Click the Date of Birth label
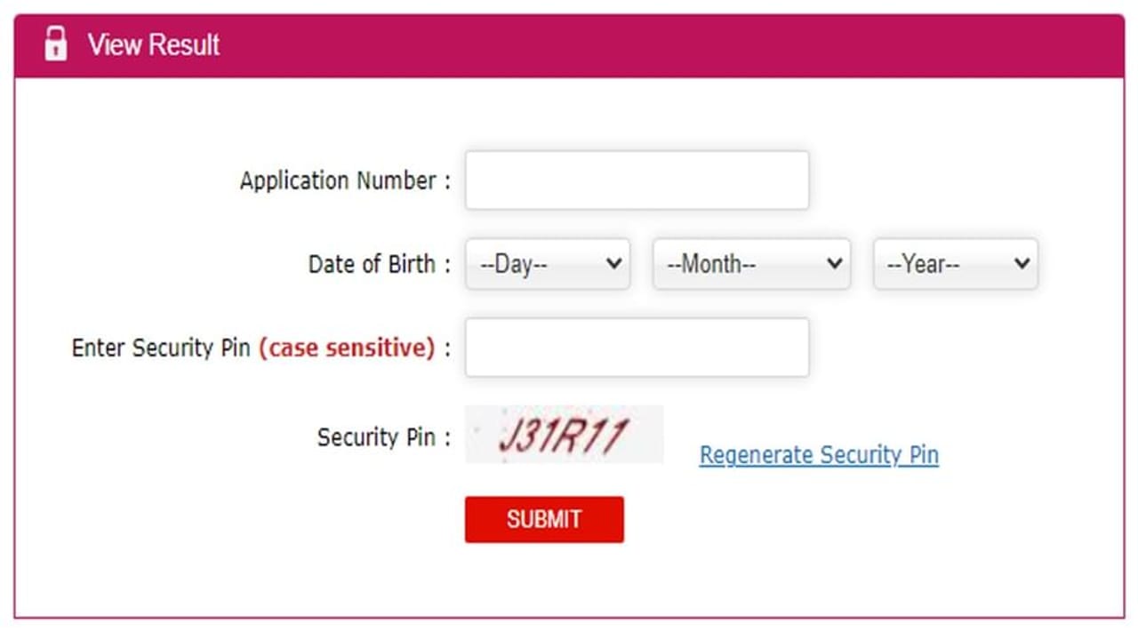The width and height of the screenshot is (1138, 640). 372,264
